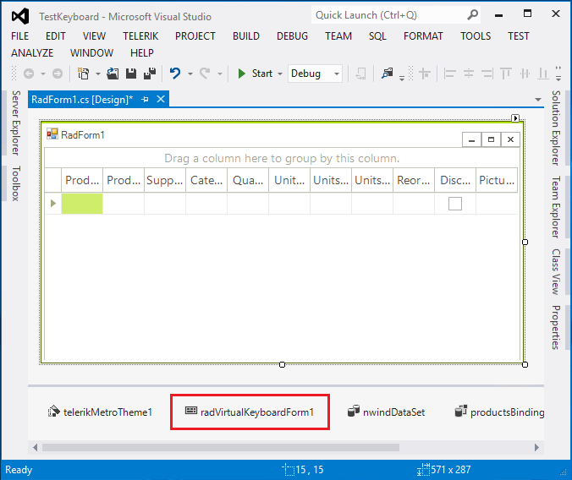This screenshot has width=572, height=480.
Task: Click the RadForm1 title bar icon
Action: [x=52, y=134]
